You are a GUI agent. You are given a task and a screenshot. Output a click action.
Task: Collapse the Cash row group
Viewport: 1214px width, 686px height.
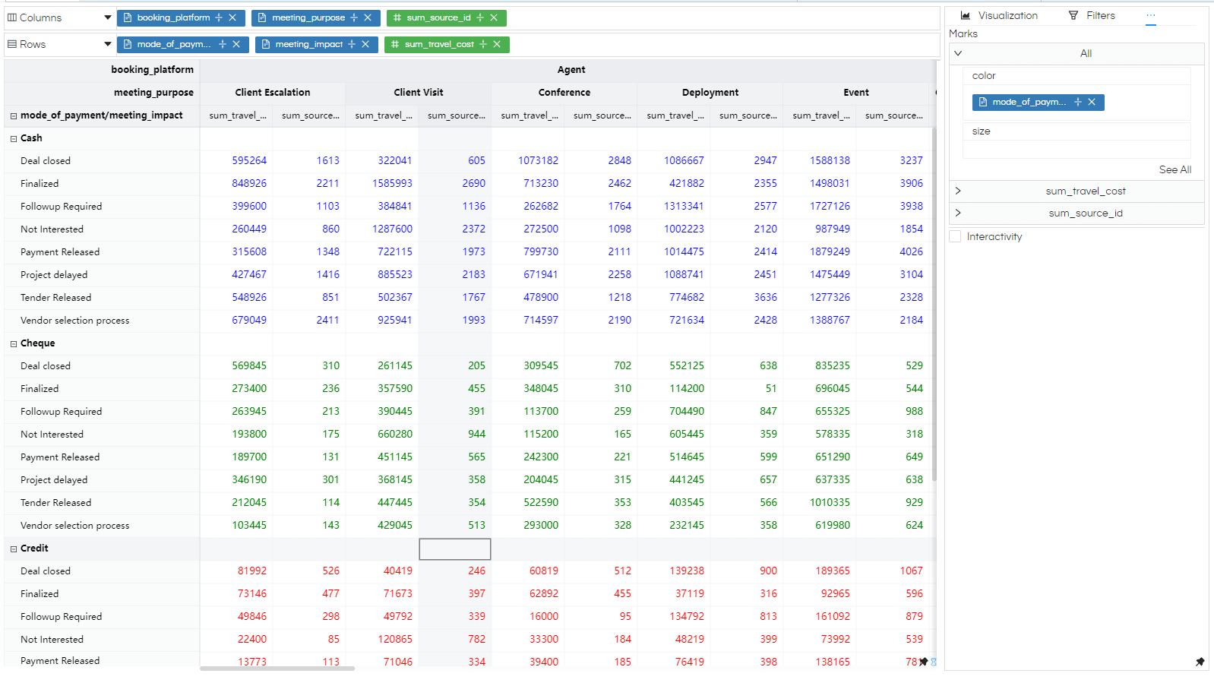[14, 138]
